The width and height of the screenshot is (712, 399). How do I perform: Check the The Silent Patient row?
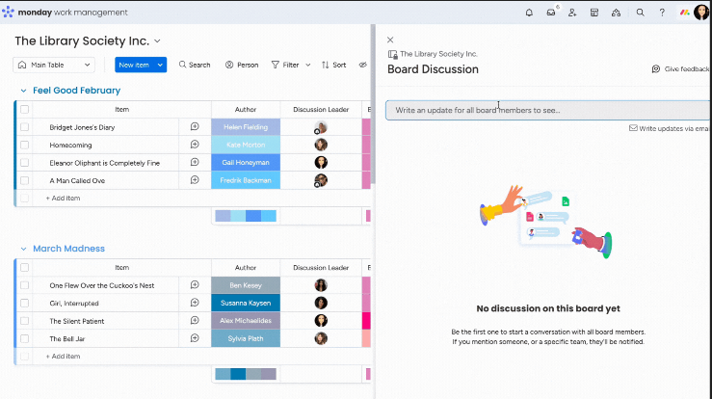click(x=24, y=321)
